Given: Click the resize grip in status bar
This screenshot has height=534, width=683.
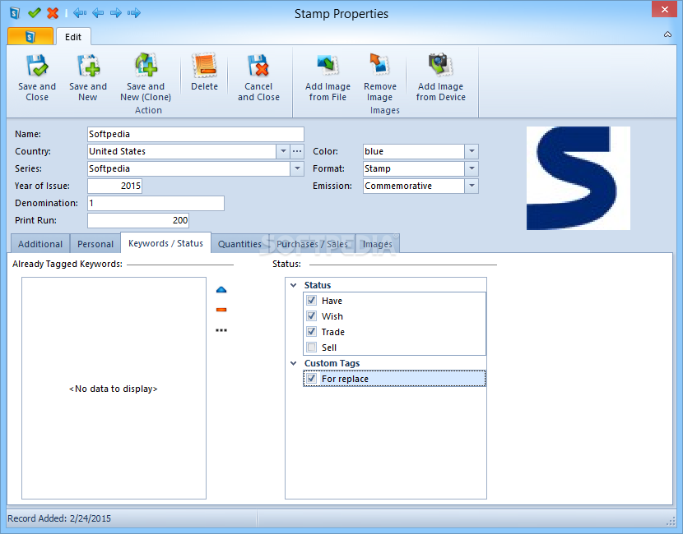Looking at the screenshot, I should 671,521.
